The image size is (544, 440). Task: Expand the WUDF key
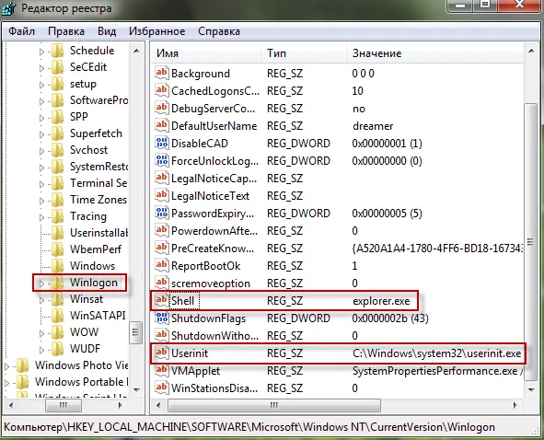pos(41,350)
